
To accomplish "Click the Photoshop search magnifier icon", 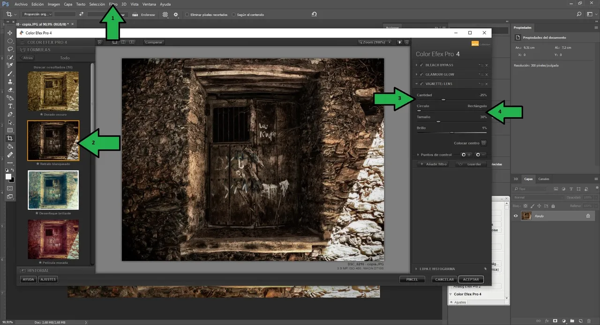I will point(579,15).
